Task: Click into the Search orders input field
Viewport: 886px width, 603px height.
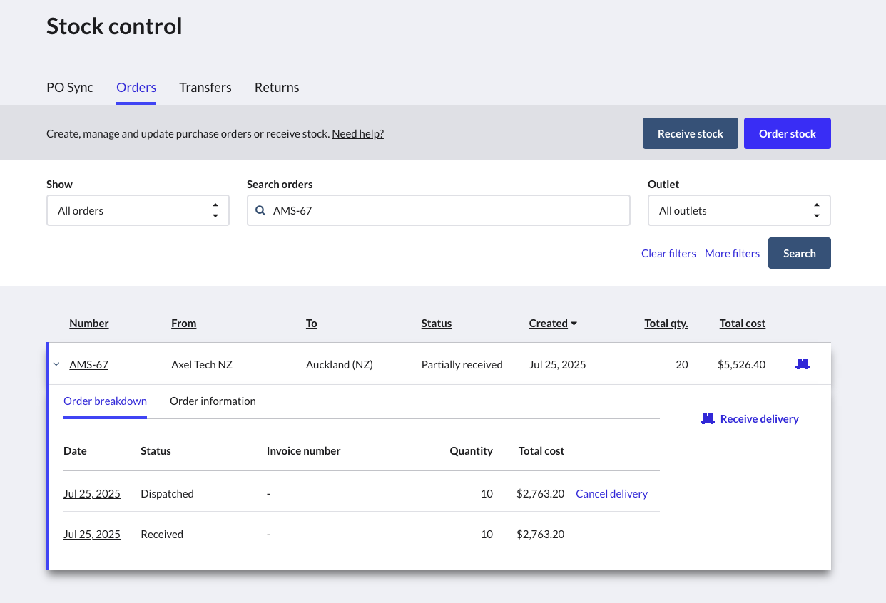Action: pyautogui.click(x=446, y=211)
